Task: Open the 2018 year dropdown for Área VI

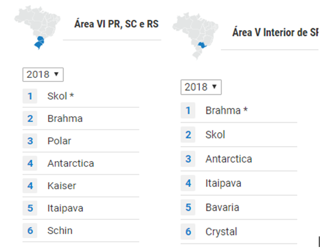Action: click(x=43, y=75)
